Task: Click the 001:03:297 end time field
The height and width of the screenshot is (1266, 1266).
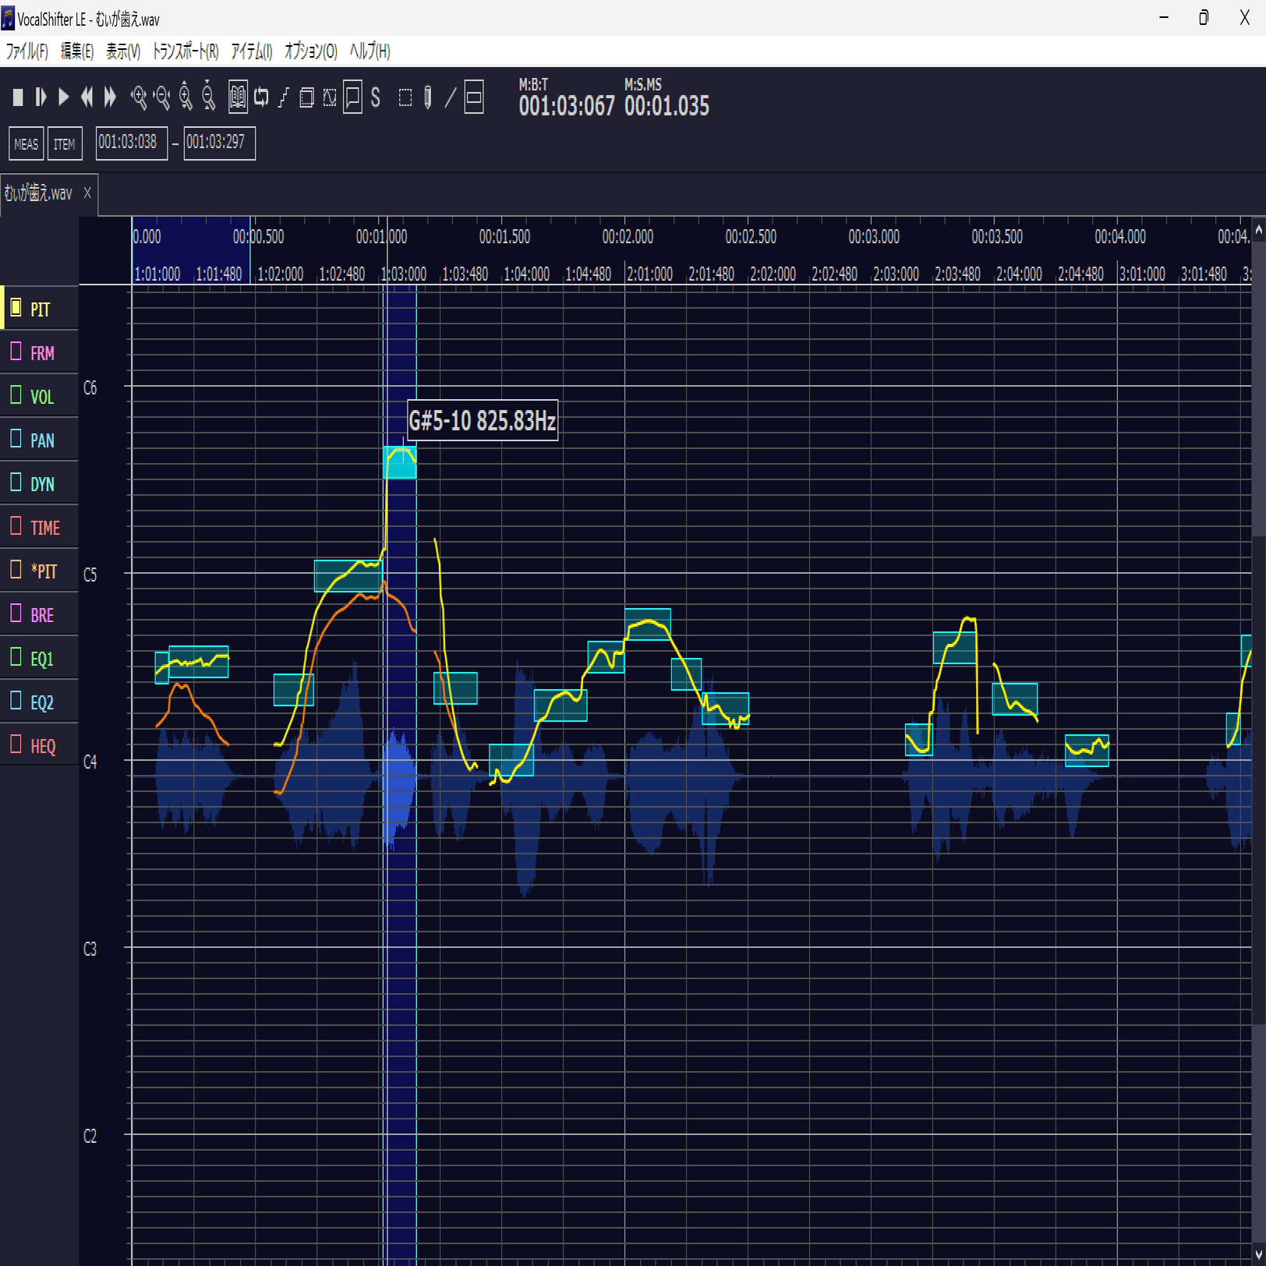Action: 219,143
